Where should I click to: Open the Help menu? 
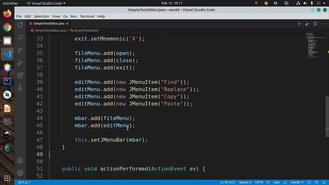click(101, 16)
